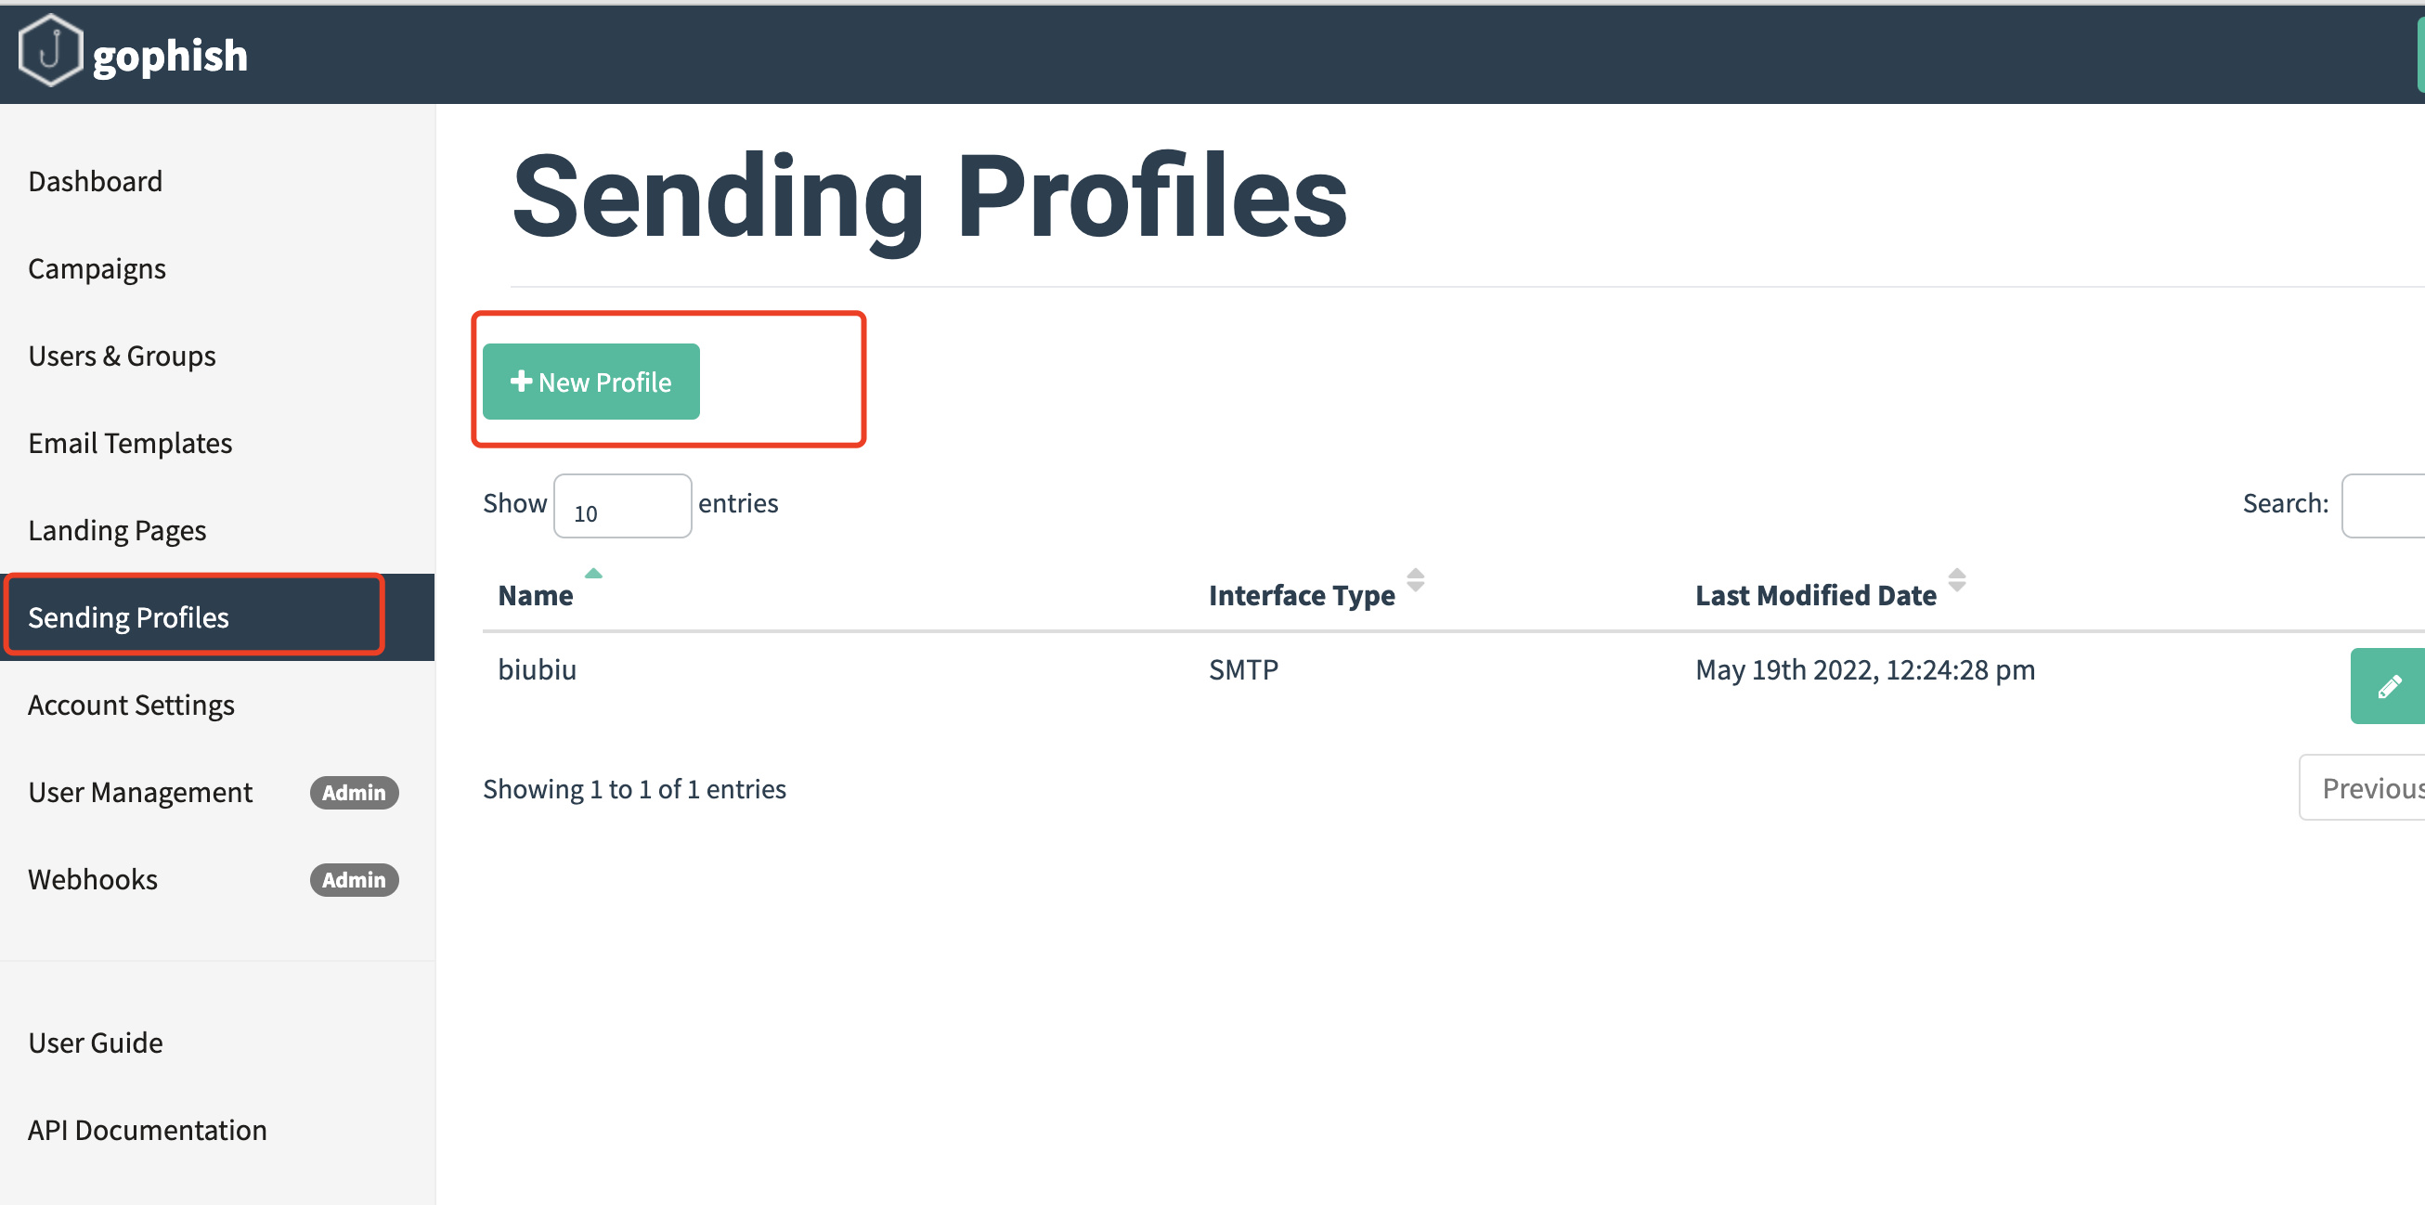Open Webhooks admin page
Viewport: 2425px width, 1205px height.
point(93,880)
